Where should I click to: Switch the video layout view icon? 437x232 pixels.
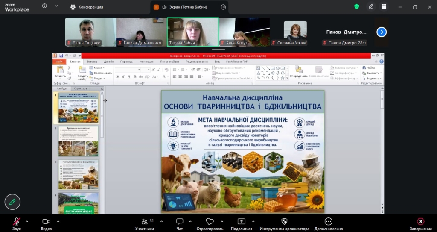pos(384,7)
